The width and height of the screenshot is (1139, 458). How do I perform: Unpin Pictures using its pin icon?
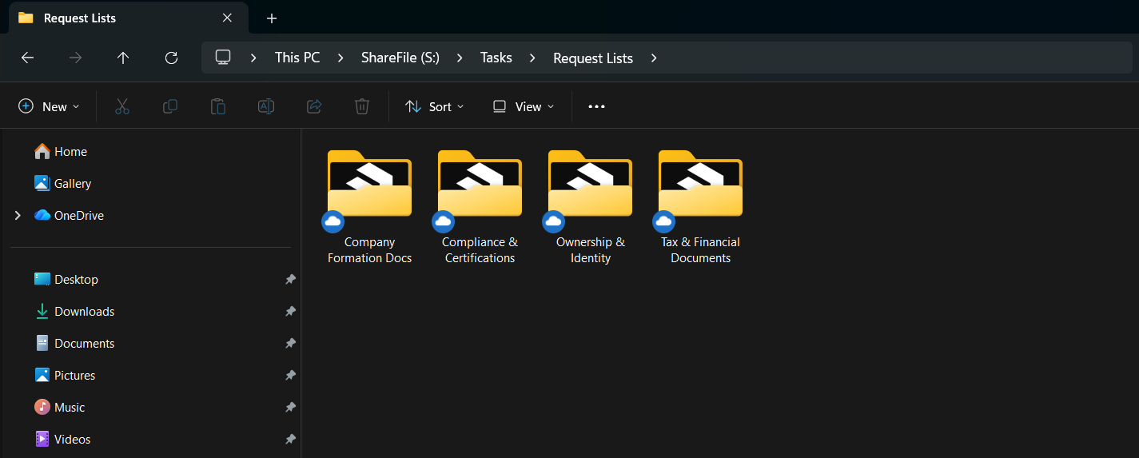pos(290,375)
